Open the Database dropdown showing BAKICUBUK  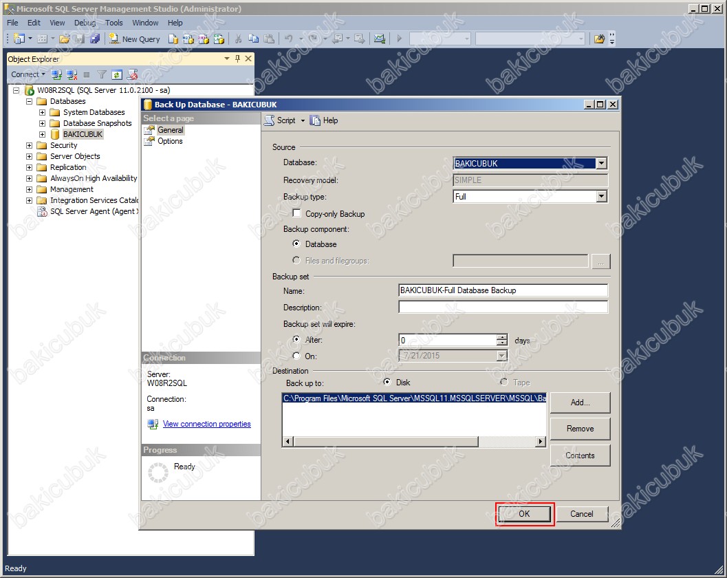tap(601, 163)
